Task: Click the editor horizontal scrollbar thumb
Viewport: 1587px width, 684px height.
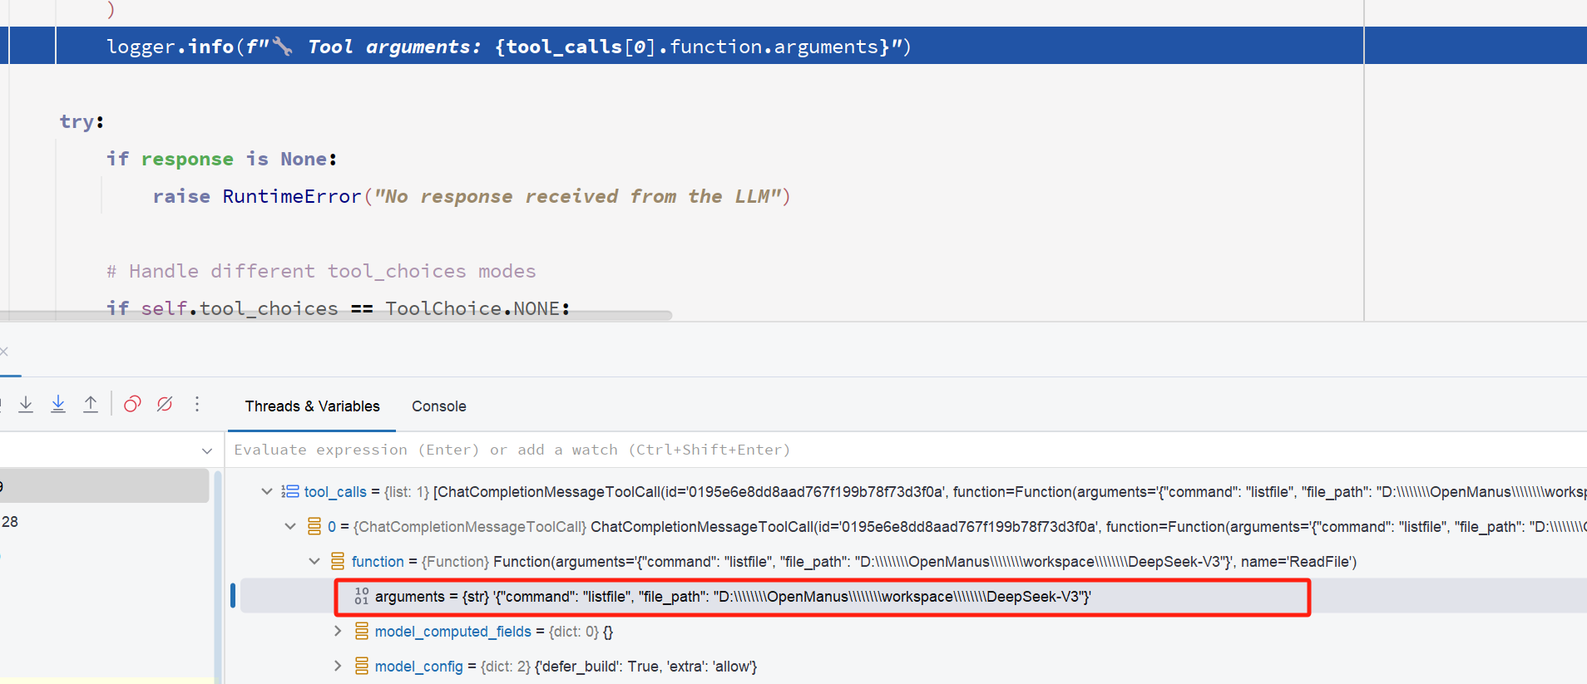Action: coord(335,316)
